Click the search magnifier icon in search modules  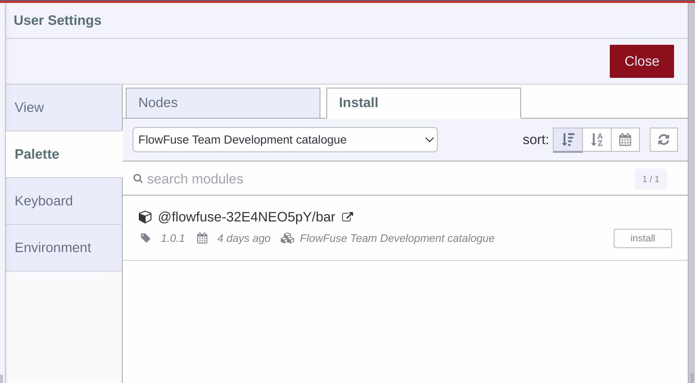click(138, 179)
